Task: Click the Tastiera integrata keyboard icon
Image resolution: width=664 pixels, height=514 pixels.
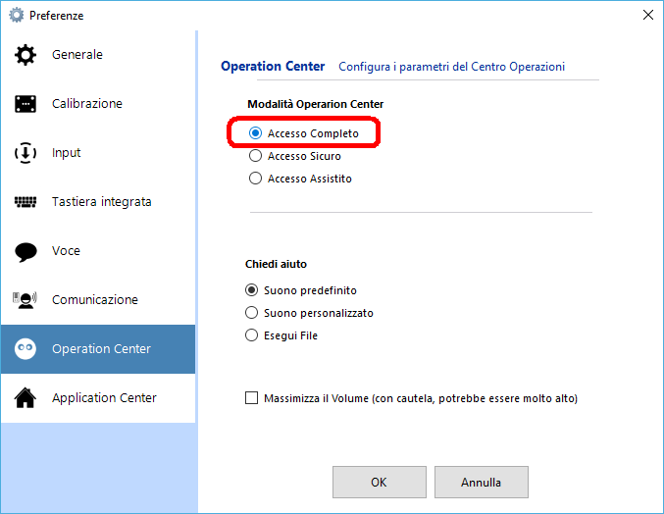Action: (26, 202)
